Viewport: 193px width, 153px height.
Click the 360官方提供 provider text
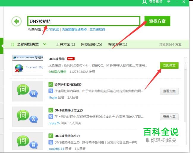(58, 72)
